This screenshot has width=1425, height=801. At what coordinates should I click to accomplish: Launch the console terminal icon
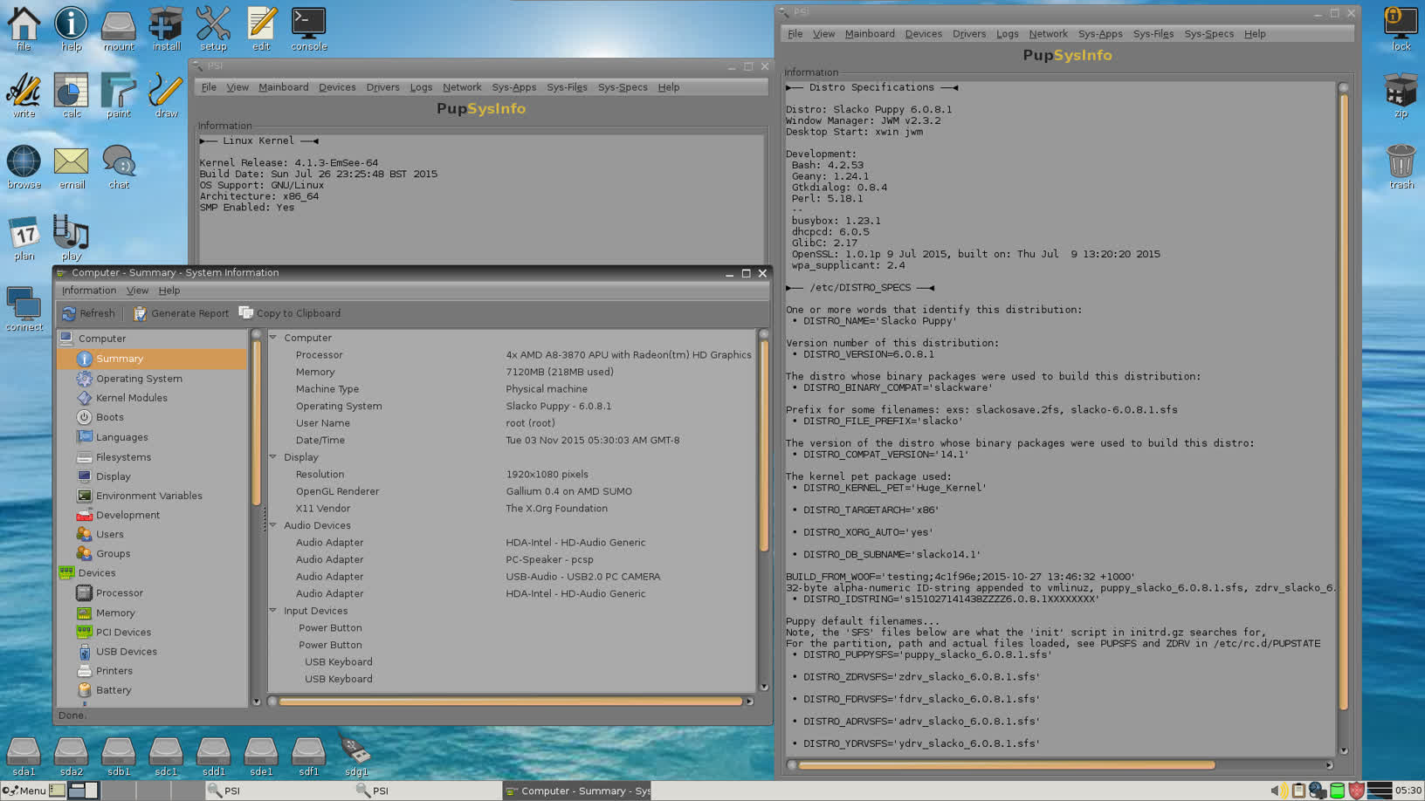(309, 28)
